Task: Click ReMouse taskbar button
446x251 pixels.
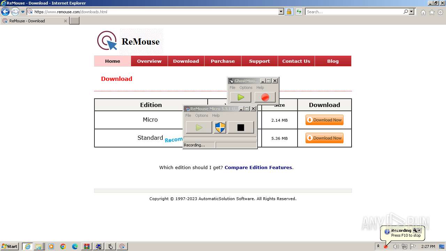Action: (x=122, y=246)
